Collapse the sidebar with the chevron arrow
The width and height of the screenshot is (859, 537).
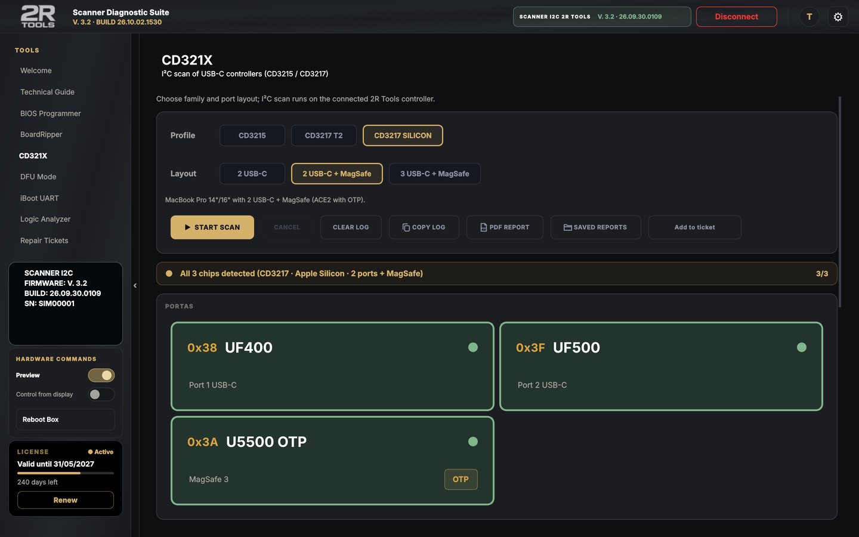(135, 285)
